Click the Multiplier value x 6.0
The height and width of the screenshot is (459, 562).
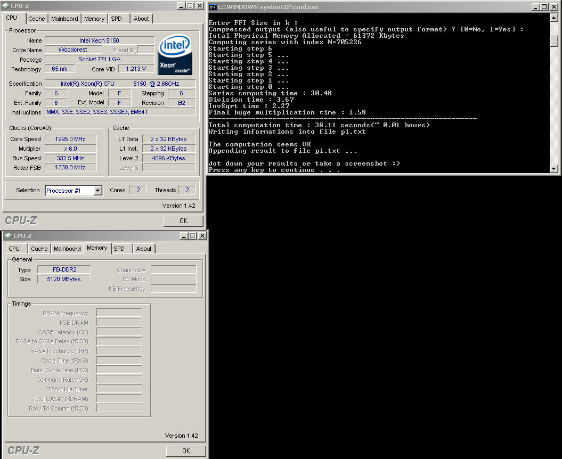click(x=70, y=149)
